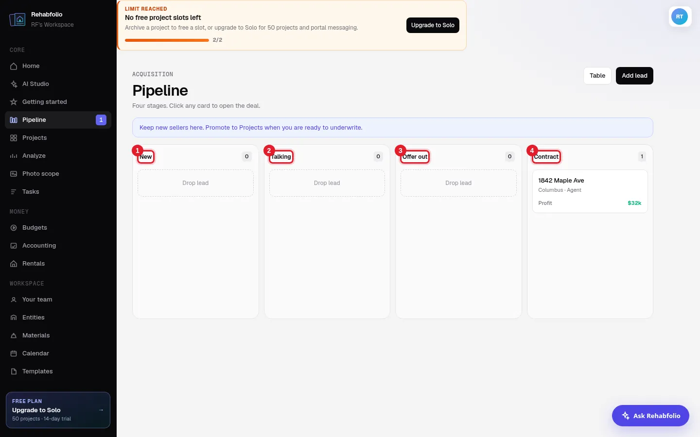Open the Ask Rehabfolio assistant

point(650,416)
